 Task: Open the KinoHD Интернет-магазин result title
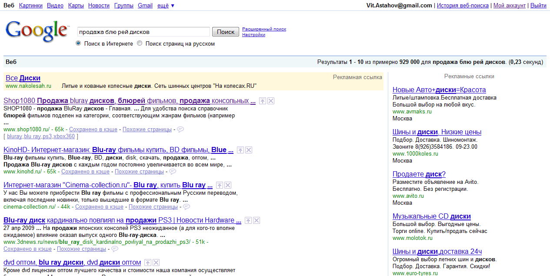coord(118,150)
